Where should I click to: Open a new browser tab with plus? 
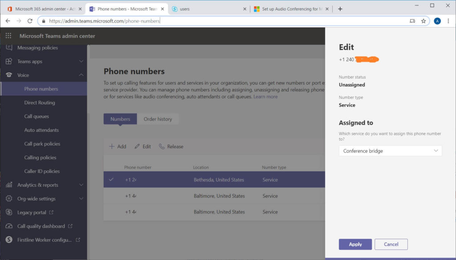pyautogui.click(x=340, y=9)
